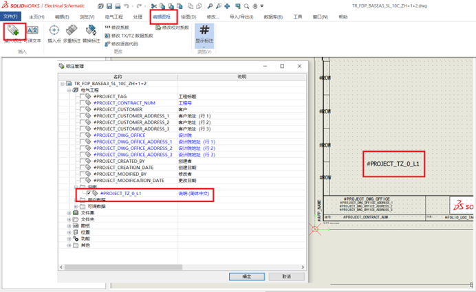Click the dialog scrollbar right arrow
The width and height of the screenshot is (476, 292).
[x=303, y=267]
